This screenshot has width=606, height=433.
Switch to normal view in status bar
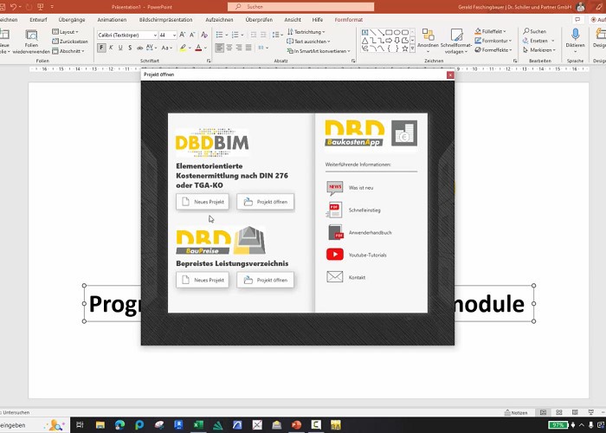tap(543, 412)
